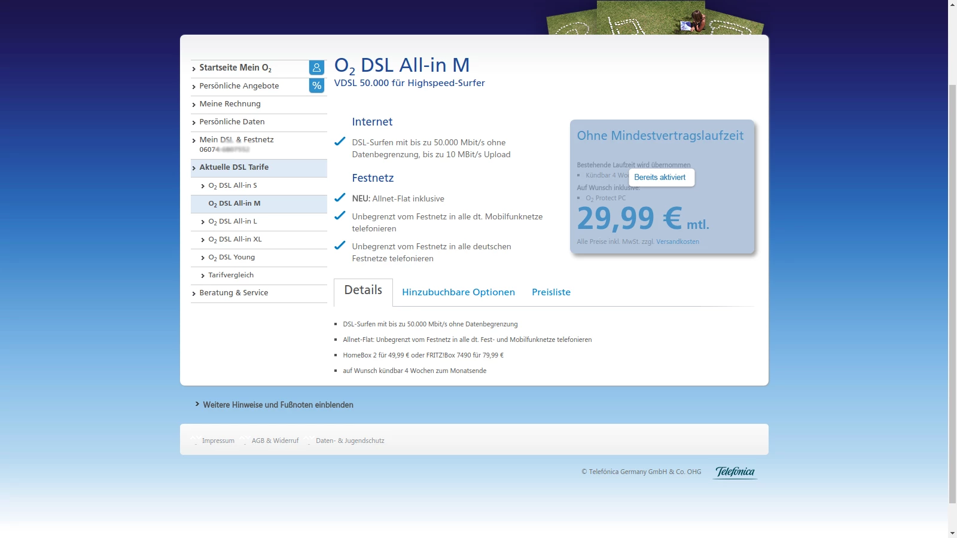Click the user profile icon beside Startseite
Screen dimensions: 957x538
click(x=316, y=68)
